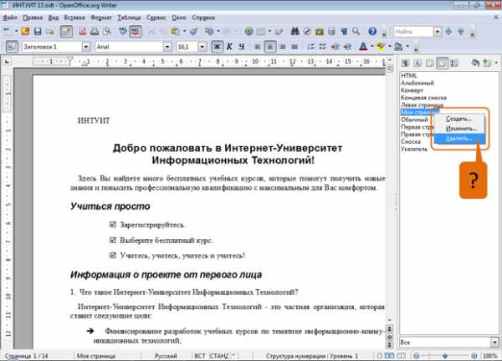Screen dimensions: 502x361
Task: Expand the Font Color dropdown arrow
Action: click(371, 47)
